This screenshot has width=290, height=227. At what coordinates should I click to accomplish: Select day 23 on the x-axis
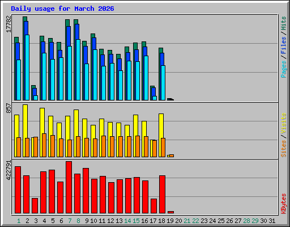(x=204, y=221)
